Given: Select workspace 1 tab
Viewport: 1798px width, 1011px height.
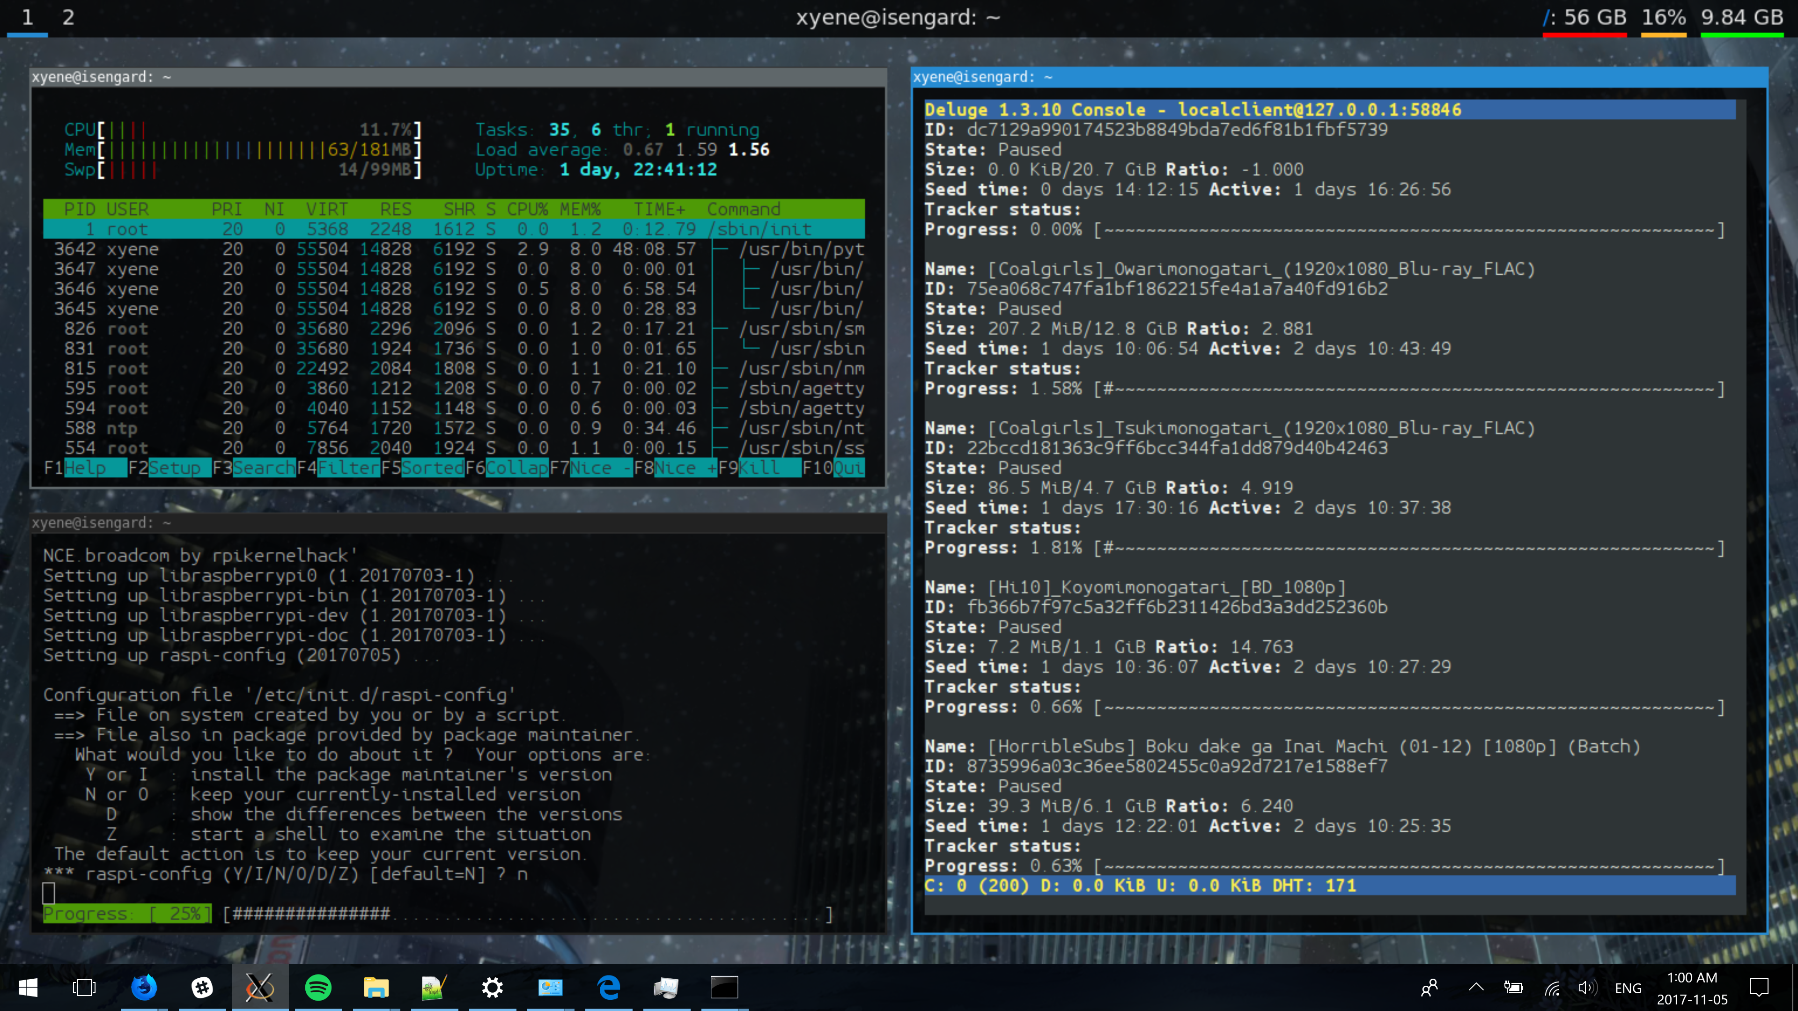Looking at the screenshot, I should [27, 17].
